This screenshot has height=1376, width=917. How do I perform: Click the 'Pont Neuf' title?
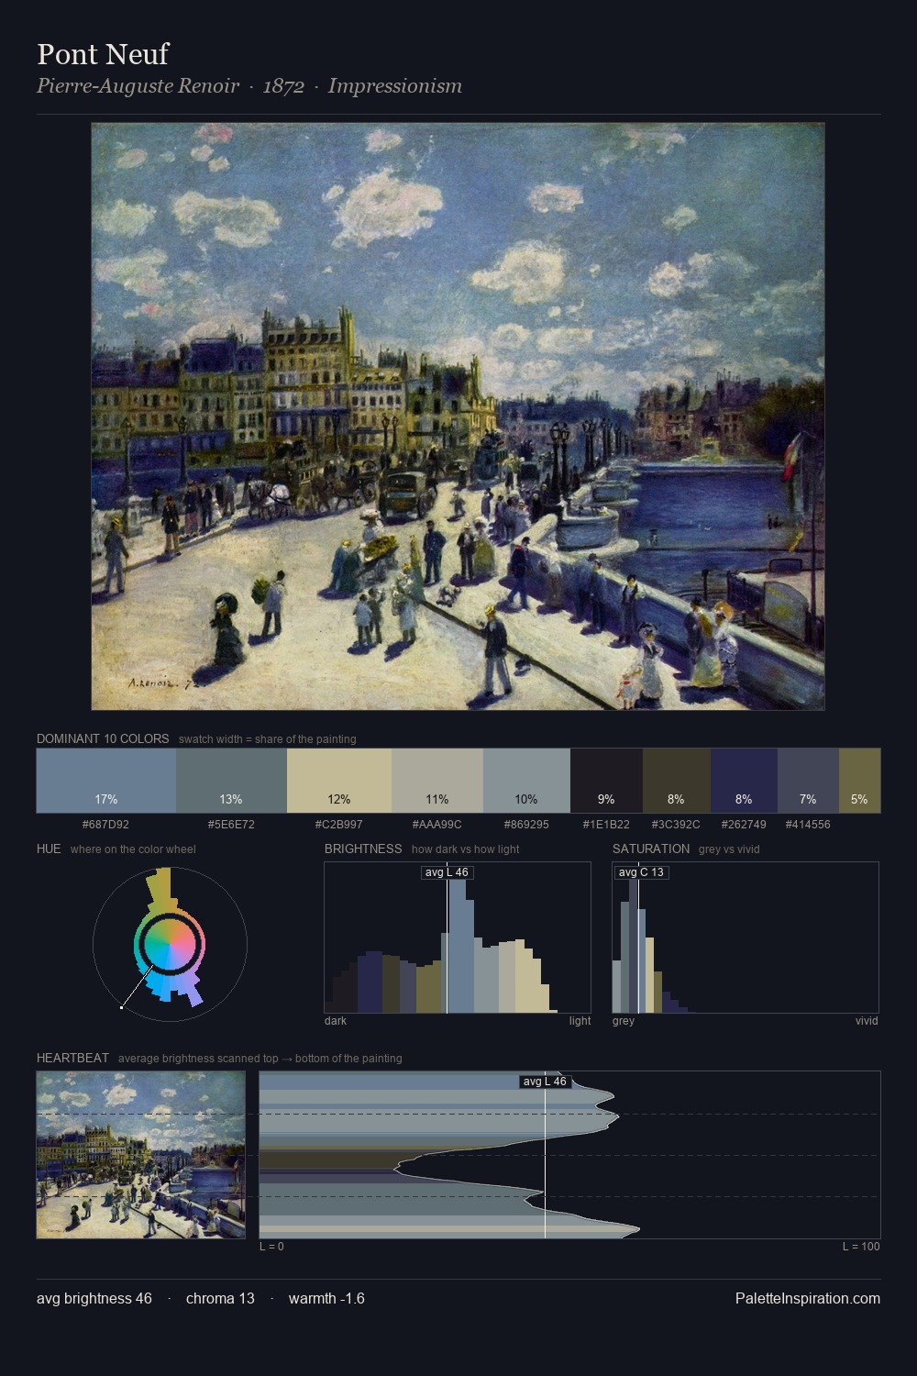(x=103, y=54)
